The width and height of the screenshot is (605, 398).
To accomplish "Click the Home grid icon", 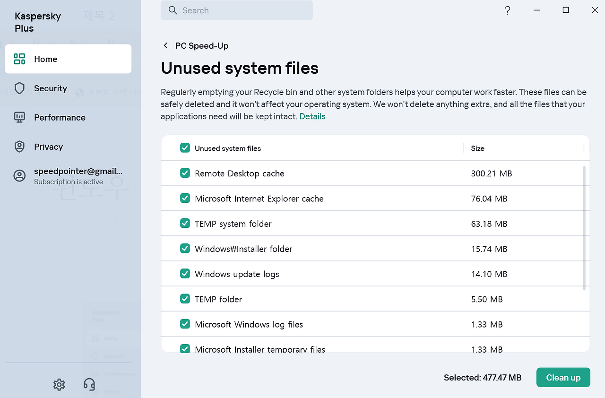I will [19, 59].
